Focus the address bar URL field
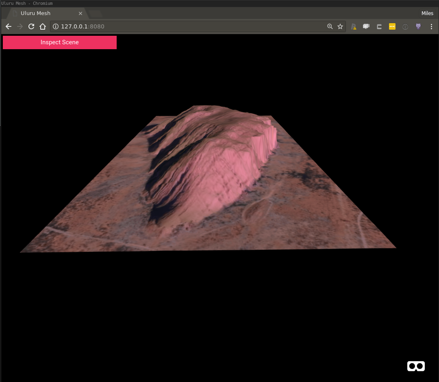The height and width of the screenshot is (382, 439). (191, 26)
